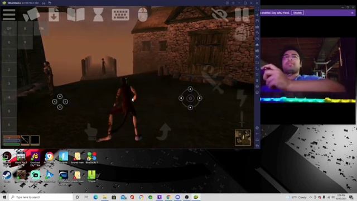
Task: Toggle the crossed-out eye hide controls icon
Action: (x=219, y=15)
